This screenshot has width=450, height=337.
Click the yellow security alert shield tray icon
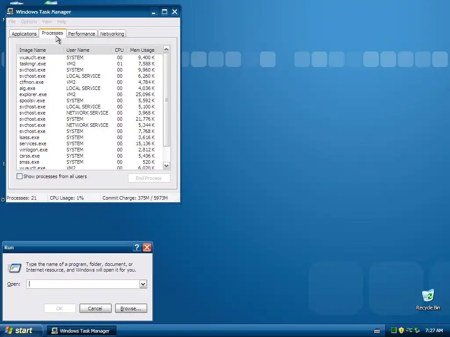[401, 330]
